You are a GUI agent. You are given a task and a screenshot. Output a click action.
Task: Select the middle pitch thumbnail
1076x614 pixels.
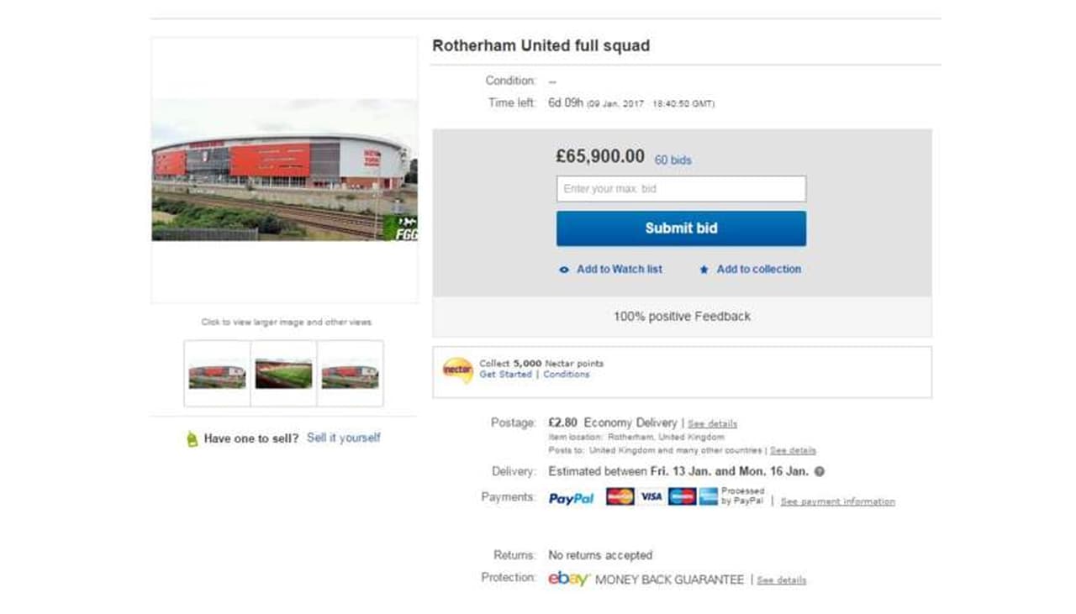pos(283,374)
